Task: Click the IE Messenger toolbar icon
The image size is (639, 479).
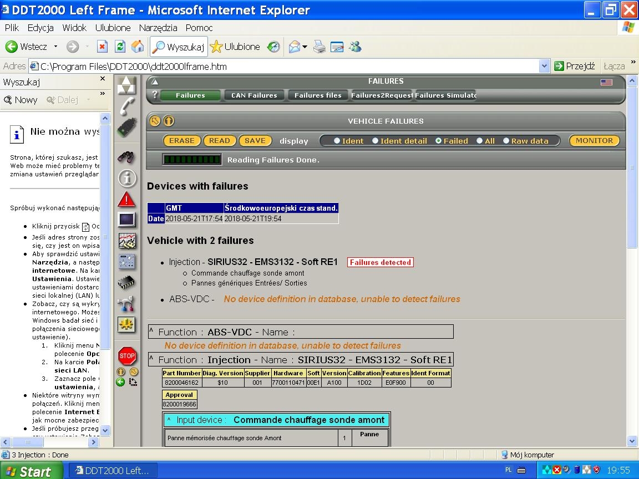Action: pos(356,47)
